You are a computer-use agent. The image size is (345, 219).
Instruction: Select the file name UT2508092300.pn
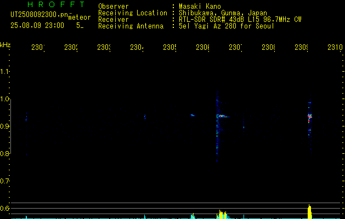coord(39,15)
